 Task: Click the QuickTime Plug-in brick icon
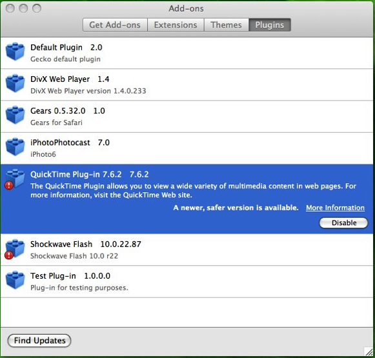click(x=15, y=179)
